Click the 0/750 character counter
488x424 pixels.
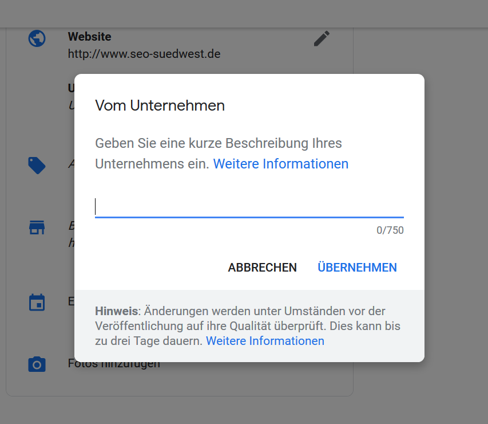391,230
